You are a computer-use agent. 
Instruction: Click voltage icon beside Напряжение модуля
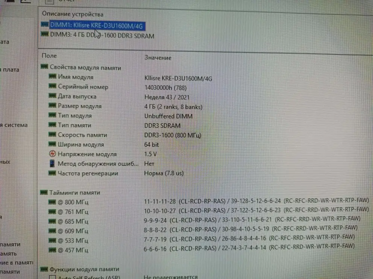point(52,154)
